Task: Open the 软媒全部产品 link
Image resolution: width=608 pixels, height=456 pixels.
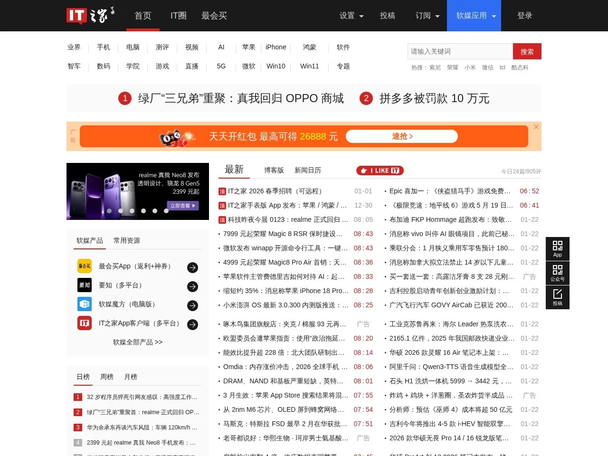Action: (138, 342)
